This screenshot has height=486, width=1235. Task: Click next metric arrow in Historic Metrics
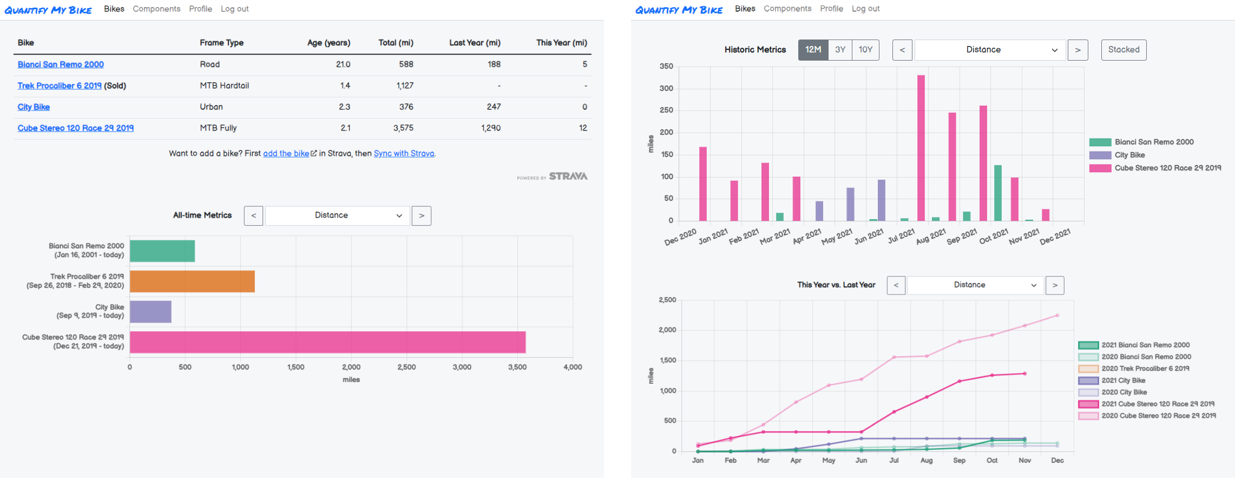[x=1078, y=50]
